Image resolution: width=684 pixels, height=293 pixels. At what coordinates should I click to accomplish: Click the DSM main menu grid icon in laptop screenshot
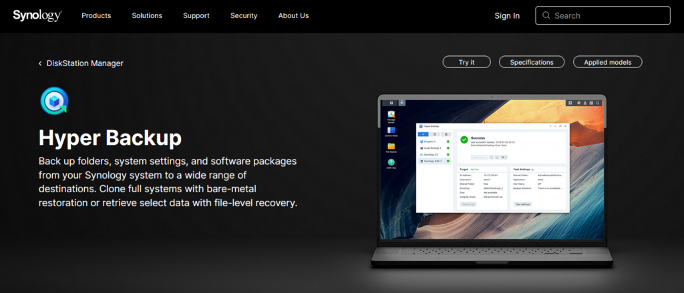[x=391, y=103]
